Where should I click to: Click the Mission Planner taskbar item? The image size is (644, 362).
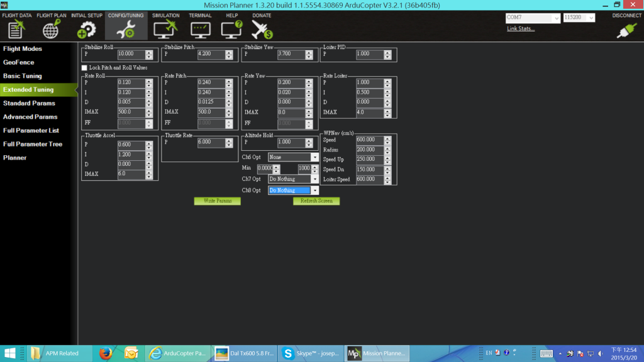(377, 353)
